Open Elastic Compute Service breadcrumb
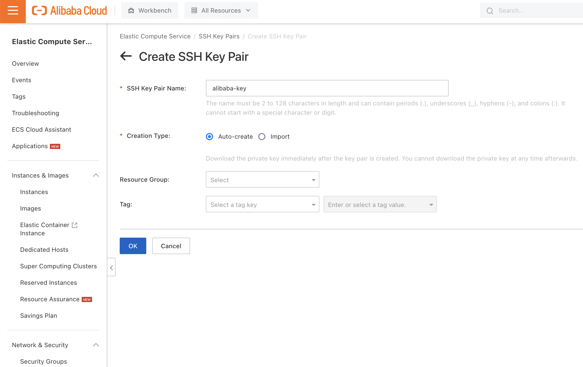This screenshot has width=583, height=367. (x=155, y=36)
